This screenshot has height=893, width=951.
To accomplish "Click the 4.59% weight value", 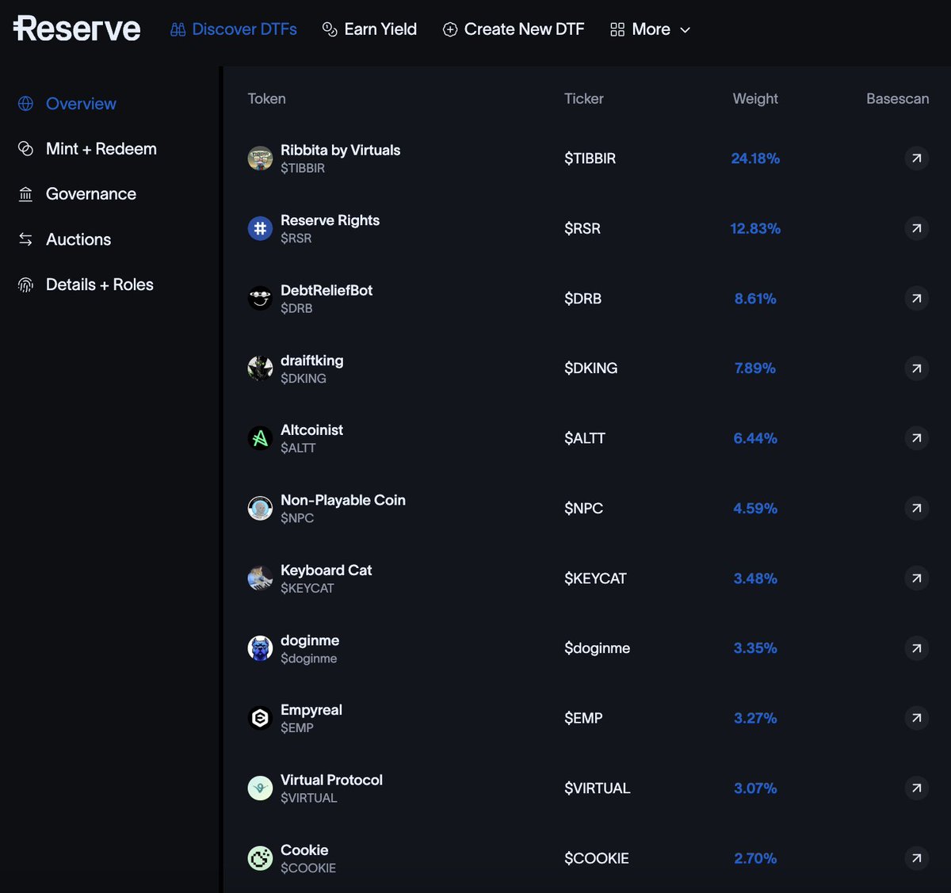I will tap(755, 508).
